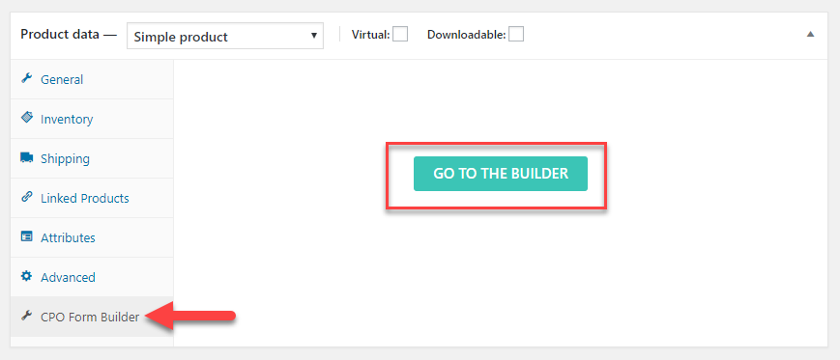Click the Virtual label text
The height and width of the screenshot is (360, 840).
tap(371, 36)
